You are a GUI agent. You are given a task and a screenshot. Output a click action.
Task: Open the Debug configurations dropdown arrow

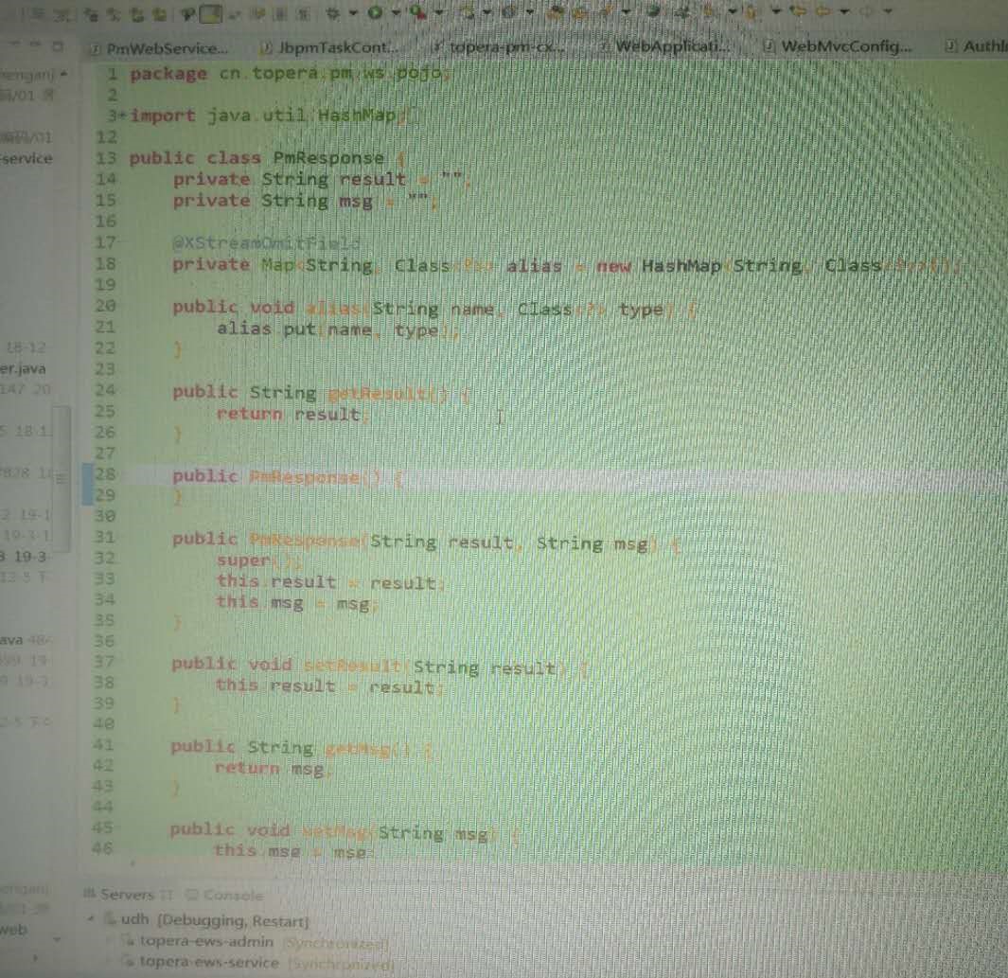[x=353, y=12]
